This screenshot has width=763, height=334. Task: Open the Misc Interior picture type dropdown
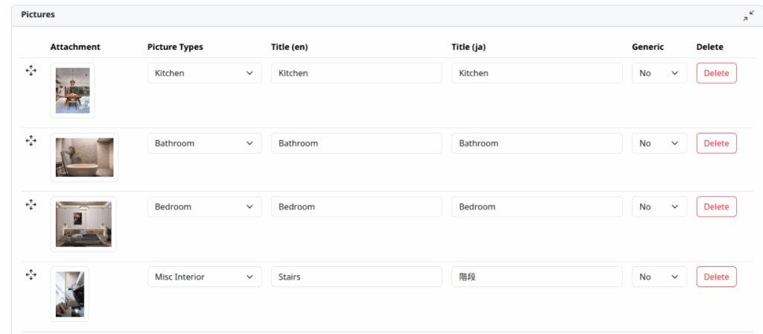coord(204,277)
